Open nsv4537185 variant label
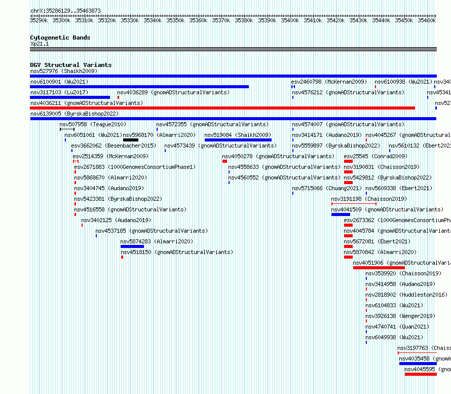The width and height of the screenshot is (451, 394). click(x=152, y=231)
